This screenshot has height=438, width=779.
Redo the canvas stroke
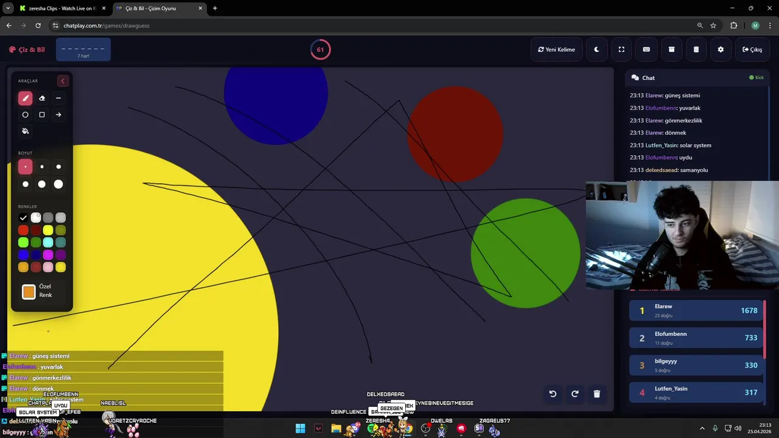[x=575, y=394]
